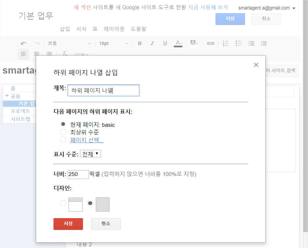Close the dialog with the X icon

[x=256, y=65]
